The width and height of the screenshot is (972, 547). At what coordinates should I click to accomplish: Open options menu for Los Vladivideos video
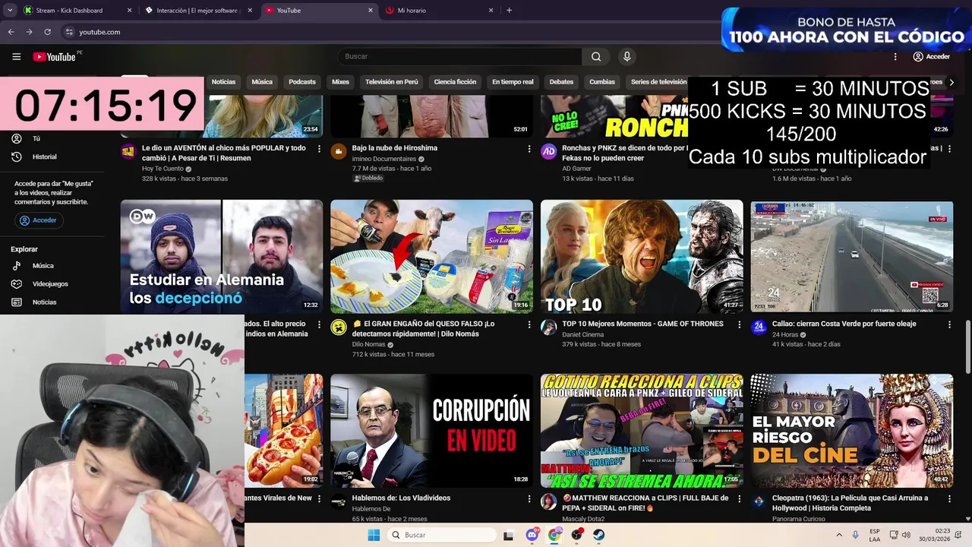[529, 498]
